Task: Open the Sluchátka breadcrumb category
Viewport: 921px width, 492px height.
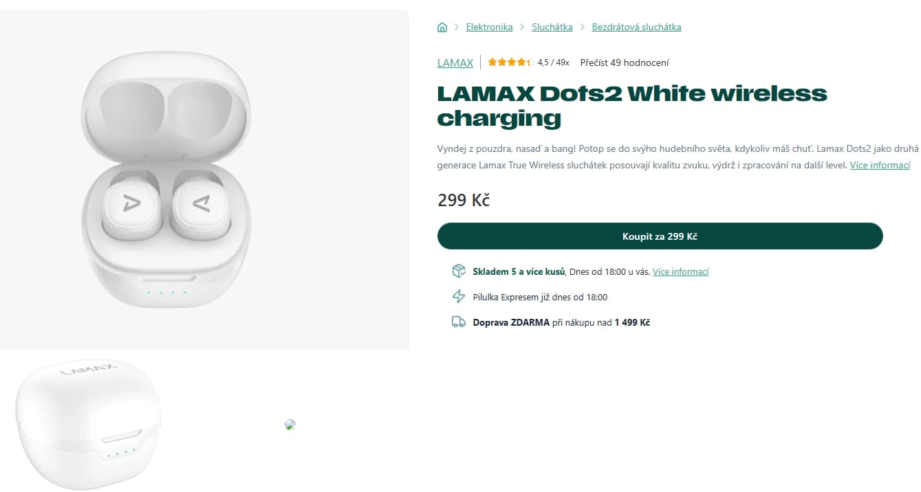Action: click(552, 26)
